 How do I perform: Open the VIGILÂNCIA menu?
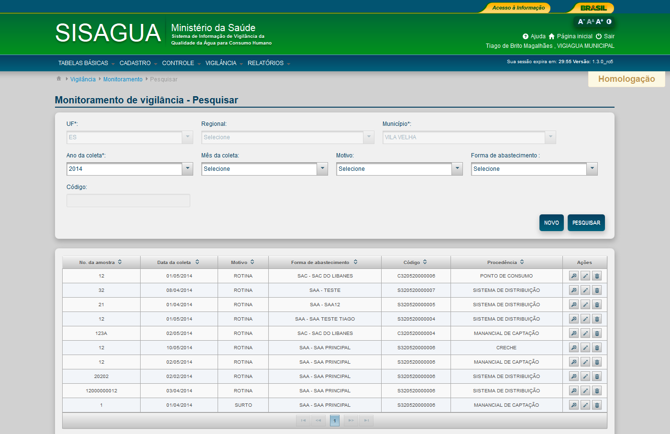coord(224,63)
